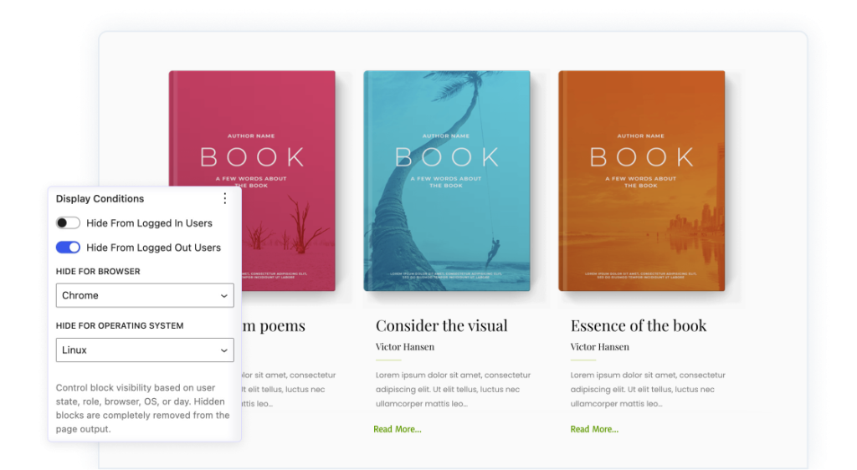Open the Hide For Operating System dropdown showing Linux
Image resolution: width=857 pixels, height=470 pixels.
pos(145,350)
